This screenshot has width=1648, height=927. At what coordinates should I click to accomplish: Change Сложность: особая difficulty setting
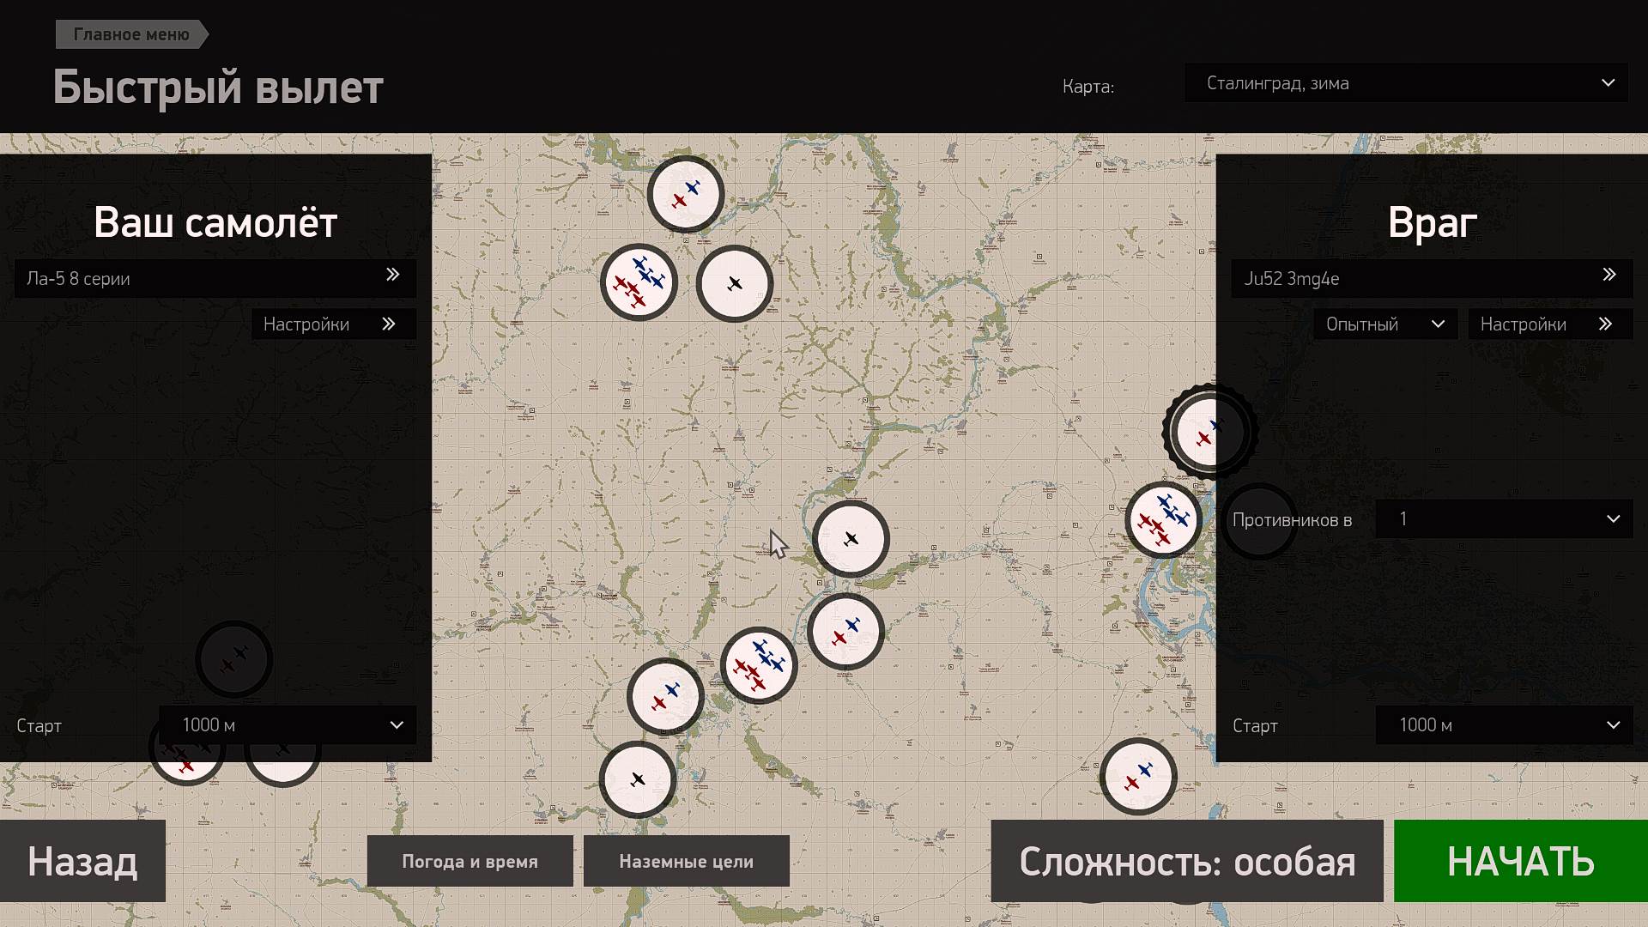click(x=1187, y=861)
